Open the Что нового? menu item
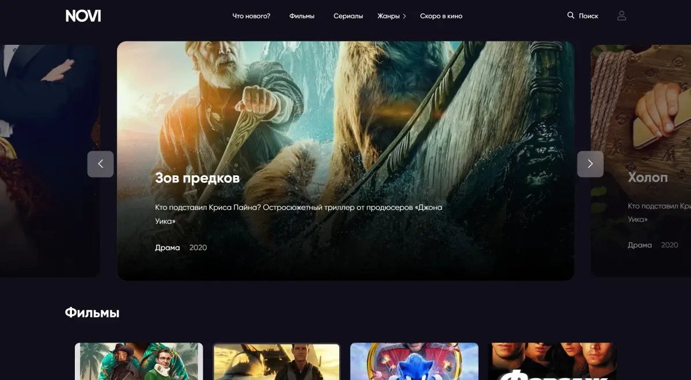Viewport: 691px width, 380px height. [251, 16]
